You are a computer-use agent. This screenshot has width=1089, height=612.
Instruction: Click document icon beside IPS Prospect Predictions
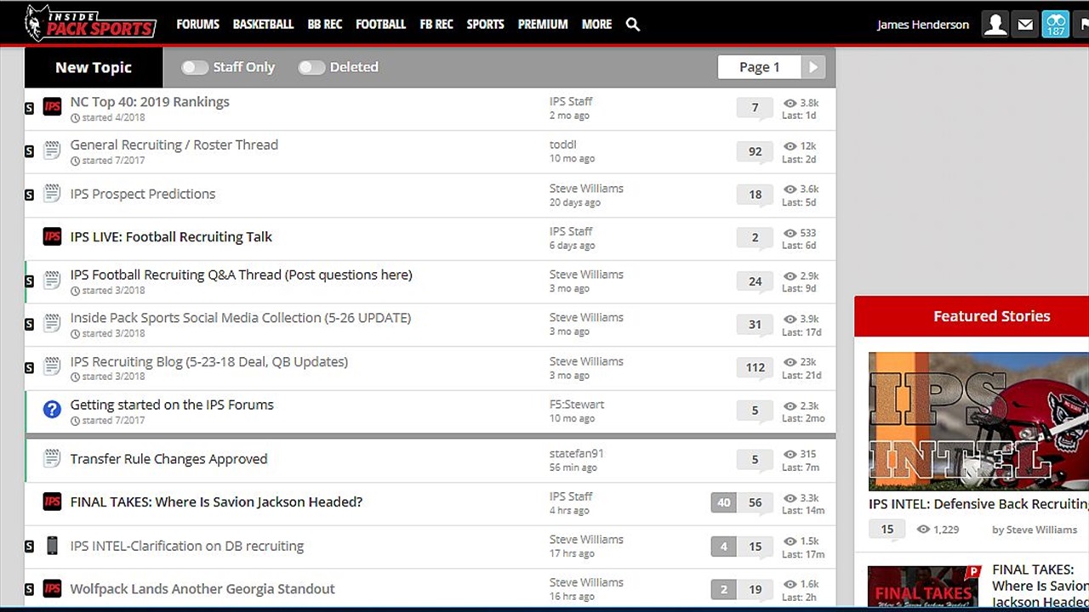click(52, 194)
